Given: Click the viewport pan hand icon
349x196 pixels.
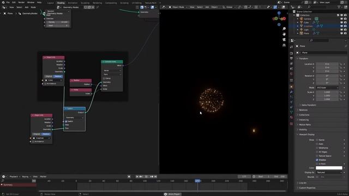Looking at the screenshot, I should [284, 34].
